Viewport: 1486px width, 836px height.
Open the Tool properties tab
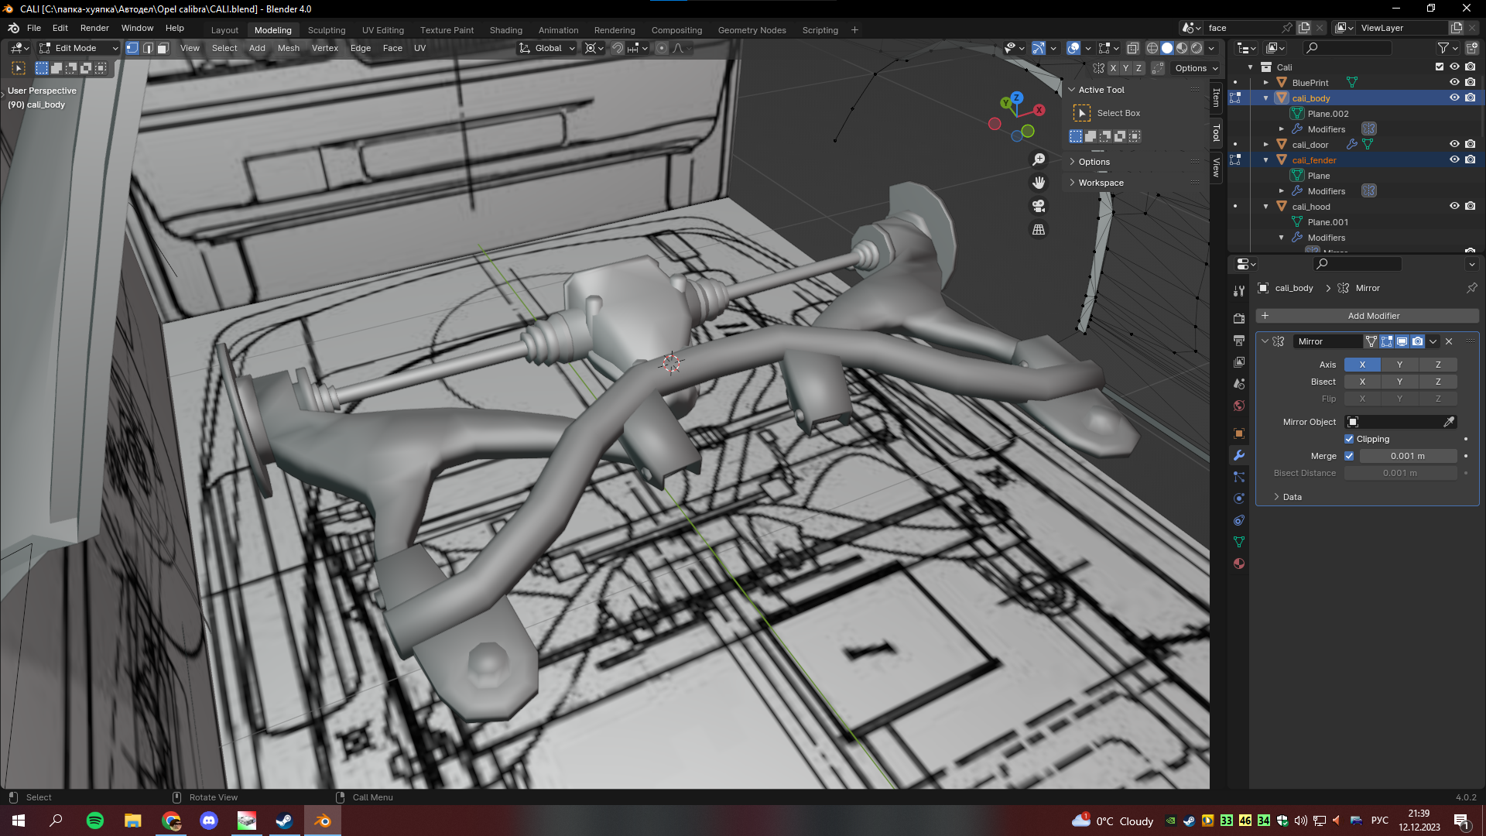click(1239, 291)
